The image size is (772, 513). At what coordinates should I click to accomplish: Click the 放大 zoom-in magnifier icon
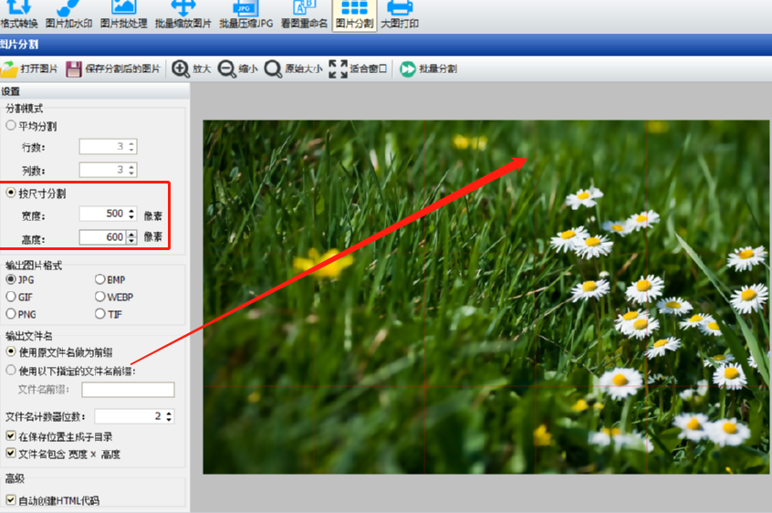pyautogui.click(x=181, y=68)
